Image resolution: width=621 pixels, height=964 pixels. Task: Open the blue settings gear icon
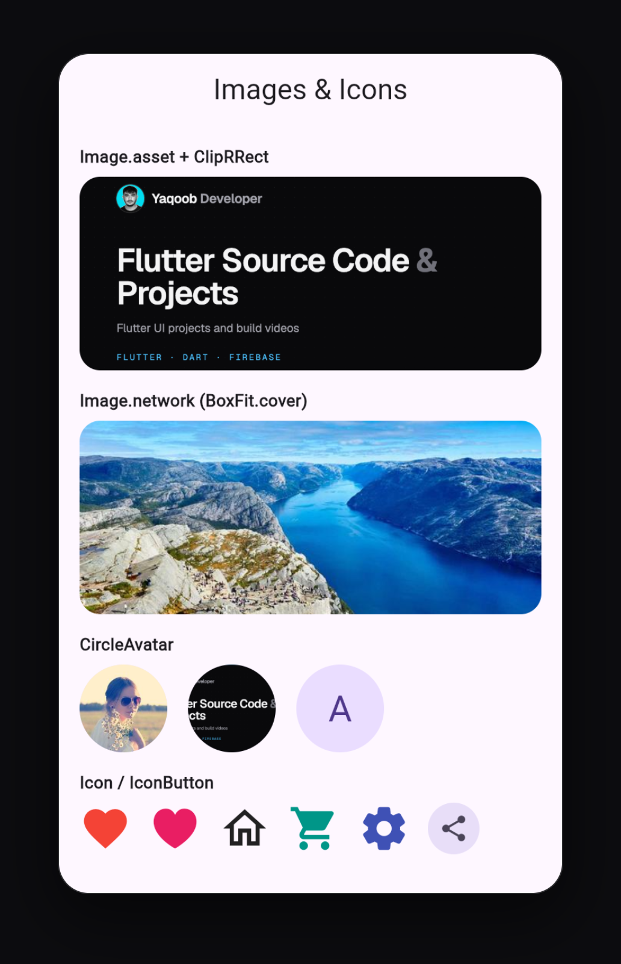pyautogui.click(x=384, y=829)
